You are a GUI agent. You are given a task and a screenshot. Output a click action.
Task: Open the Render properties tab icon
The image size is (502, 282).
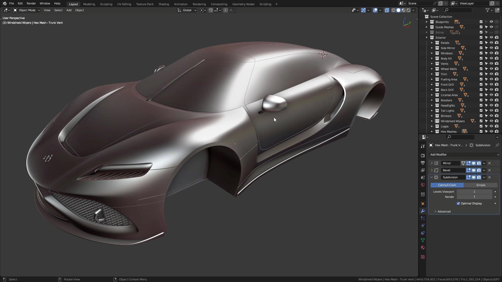[x=423, y=155]
